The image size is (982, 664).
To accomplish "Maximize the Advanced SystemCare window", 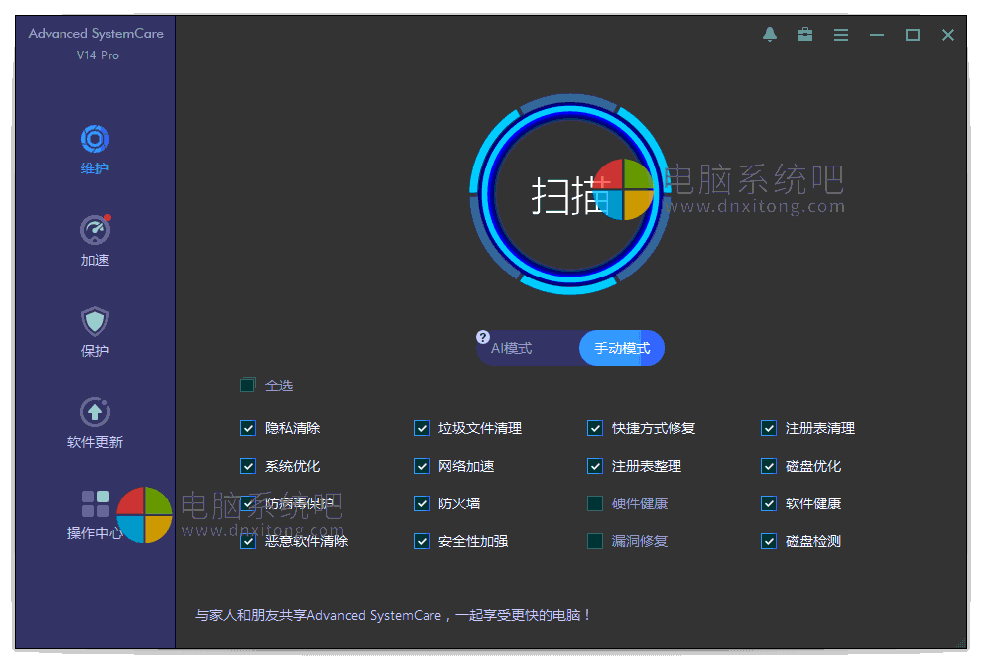I will coord(913,35).
